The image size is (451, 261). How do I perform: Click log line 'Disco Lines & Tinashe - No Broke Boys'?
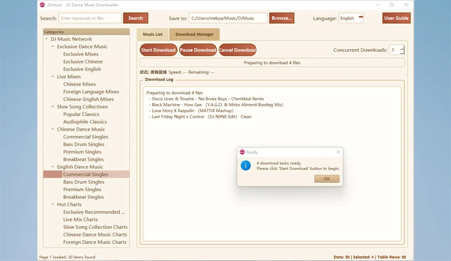click(x=208, y=99)
